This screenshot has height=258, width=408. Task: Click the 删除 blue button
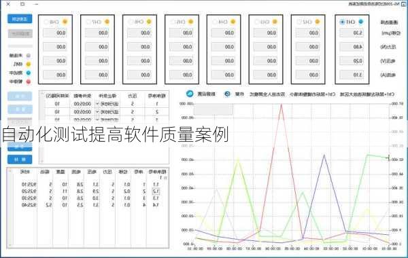coord(20,160)
